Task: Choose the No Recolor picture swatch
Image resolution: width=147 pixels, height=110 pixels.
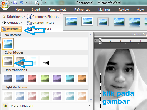Action: tap(8, 44)
